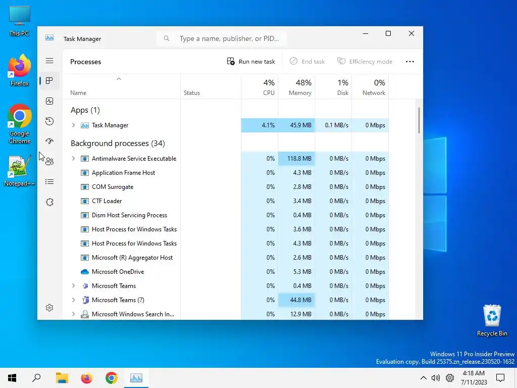Screen dimensions: 517x388
Task: Click the Task Manager title bar app icon
Action: point(49,38)
